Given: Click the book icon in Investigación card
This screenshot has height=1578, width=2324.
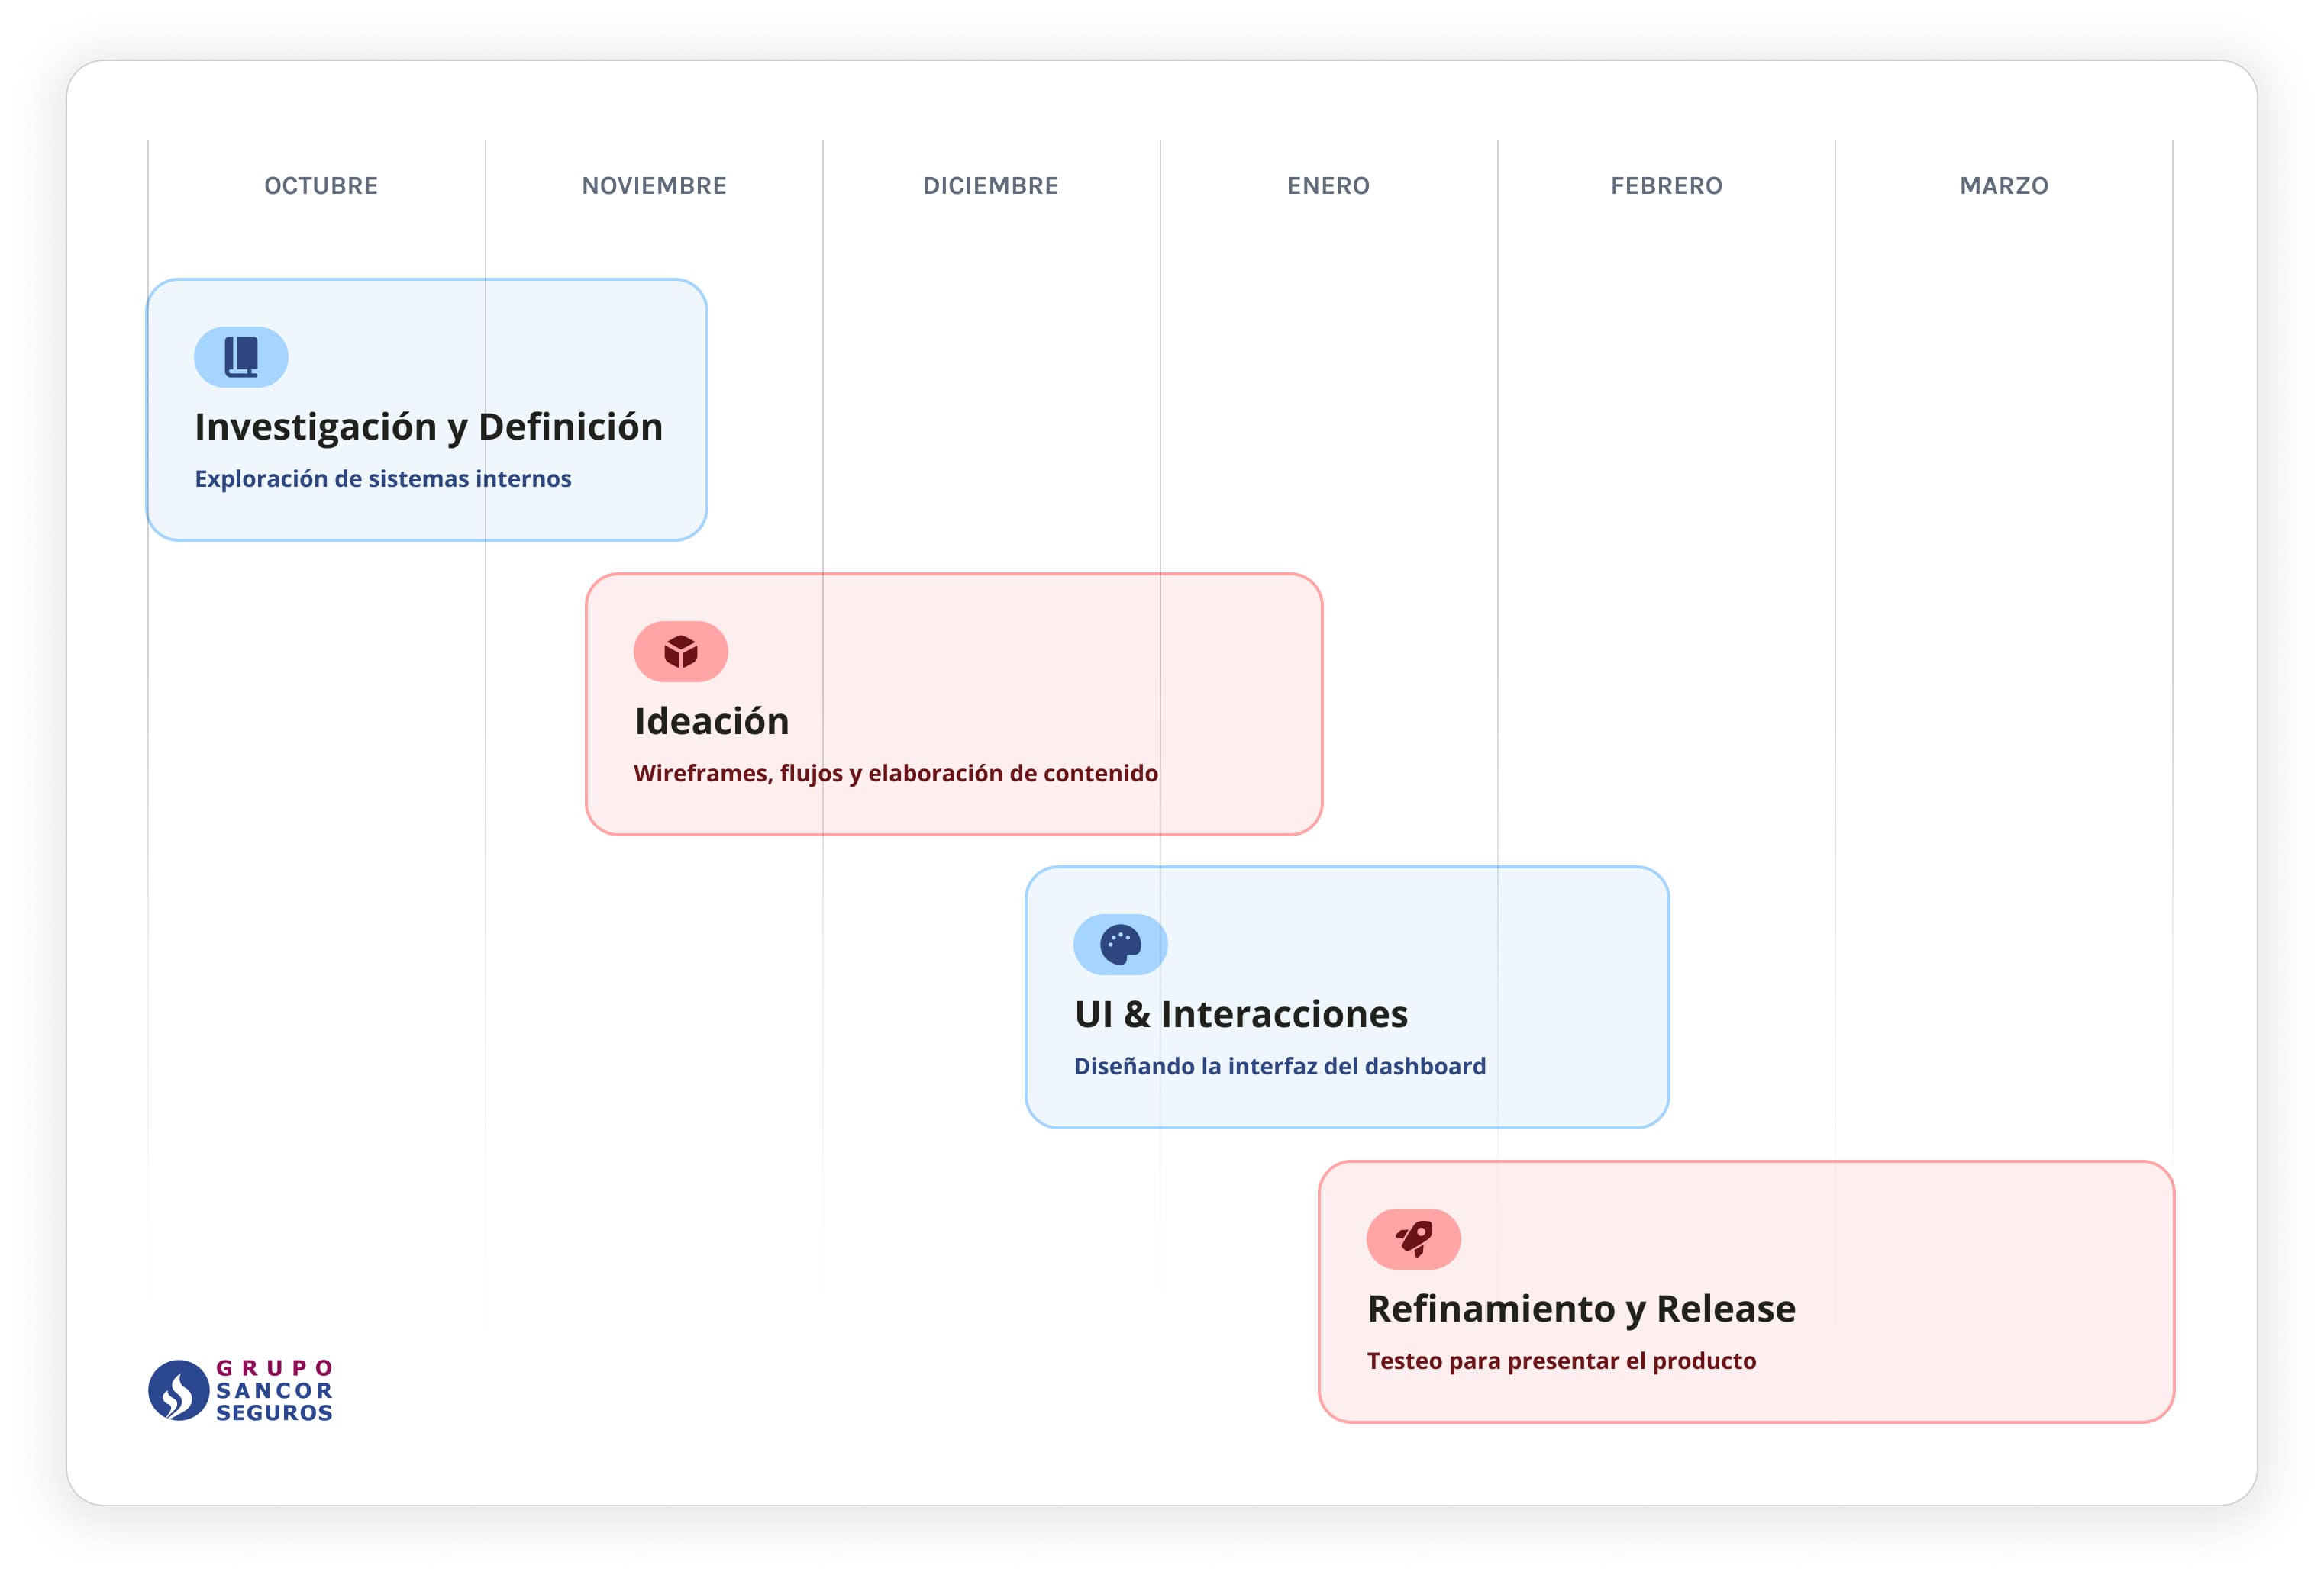Looking at the screenshot, I should (241, 357).
